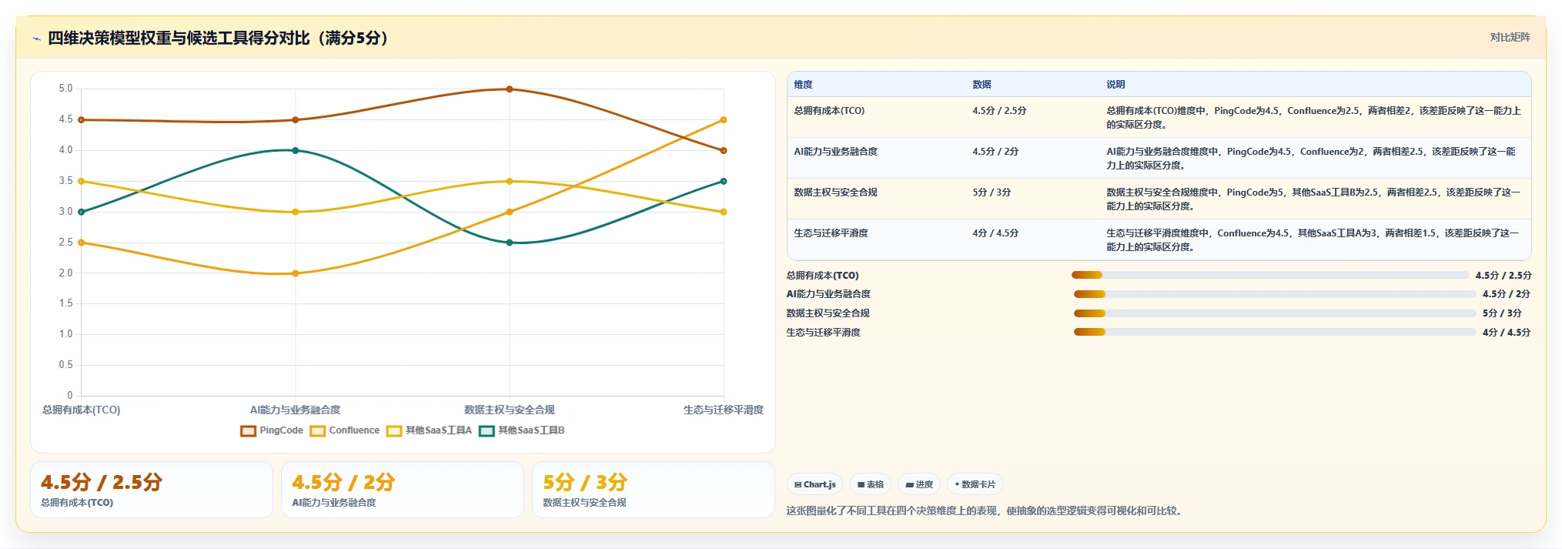This screenshot has width=1562, height=549.
Task: Open the 4.5分 / 2分 stat card
Action: 403,490
